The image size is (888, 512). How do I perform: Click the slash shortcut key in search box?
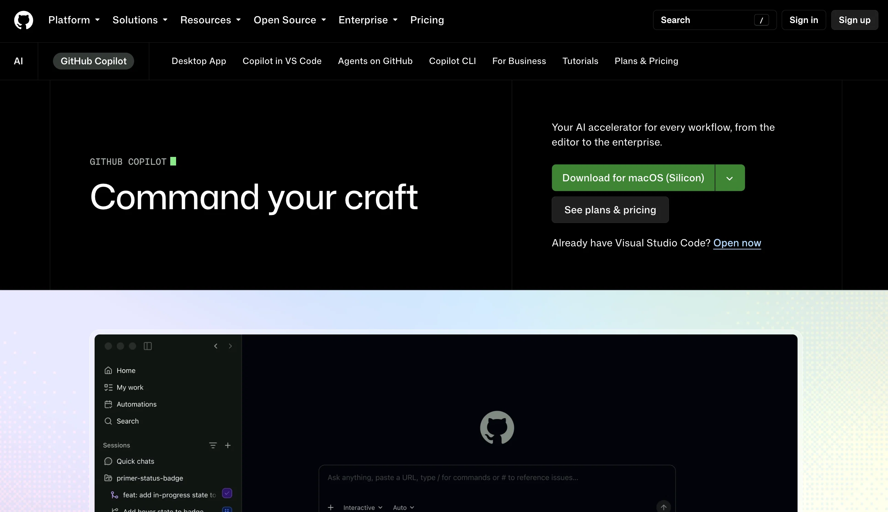(761, 20)
